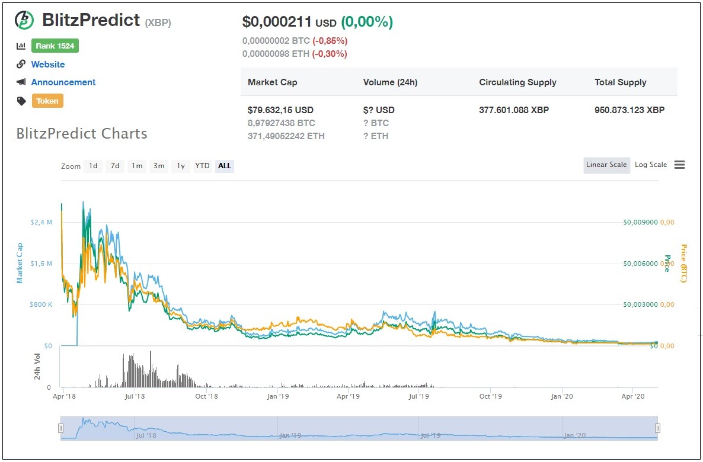Set chart zoom to YTD

pyautogui.click(x=202, y=166)
